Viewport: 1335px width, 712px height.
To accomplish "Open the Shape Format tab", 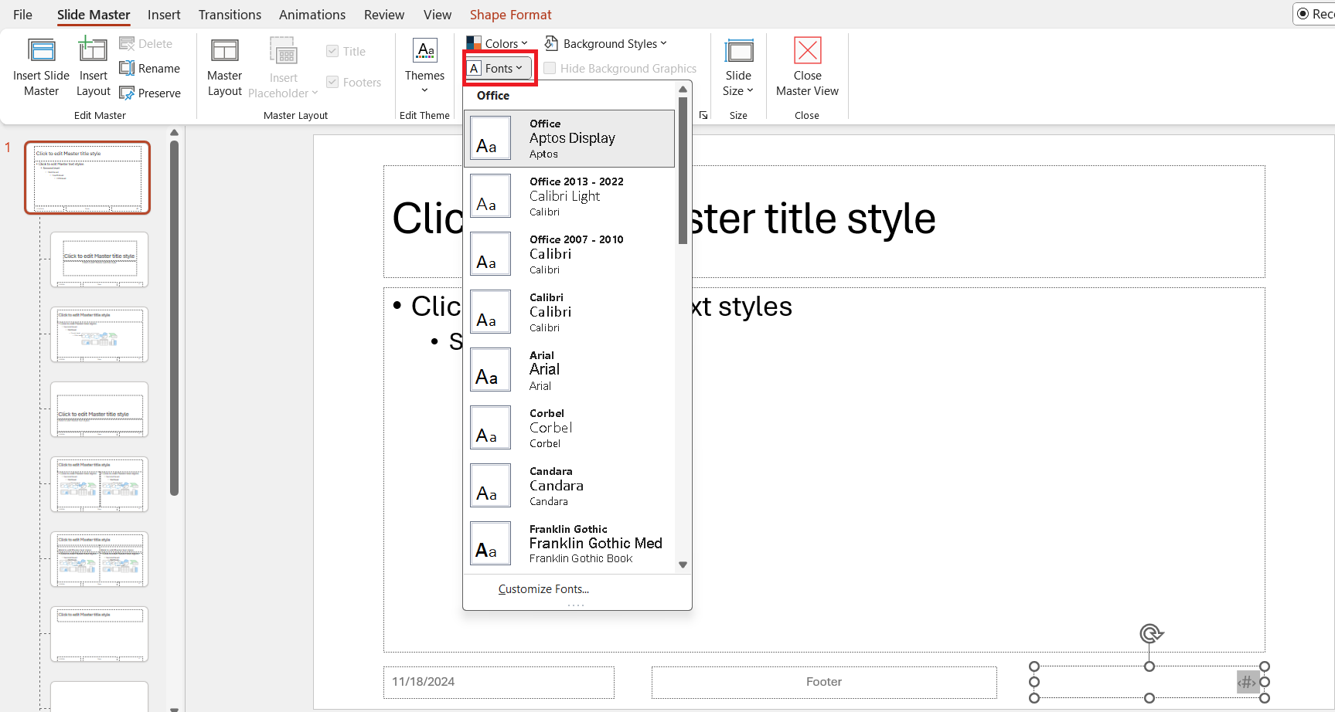I will click(511, 15).
